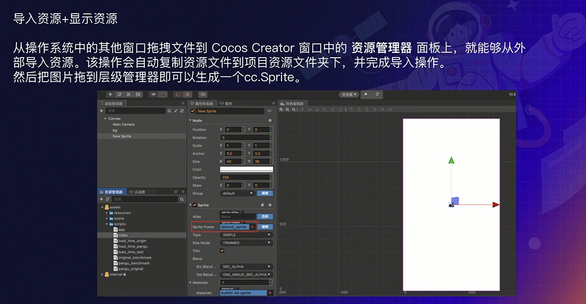Collapse the assets root folder
Image resolution: width=586 pixels, height=304 pixels.
tap(103, 207)
